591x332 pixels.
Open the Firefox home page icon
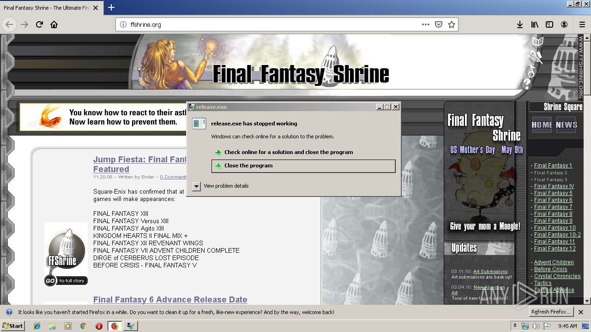tap(54, 24)
